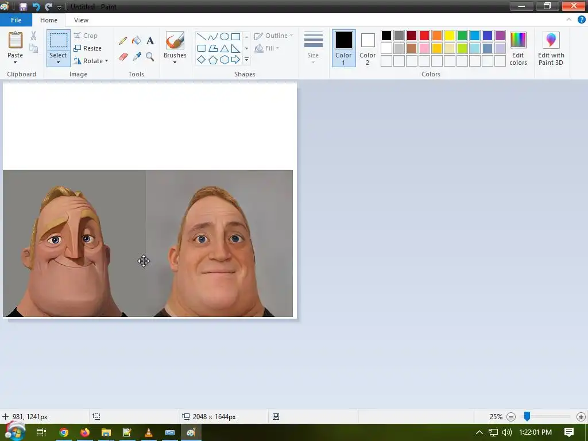Open File Explorer from the taskbar
Viewport: 588px width, 441px height.
coord(106,432)
